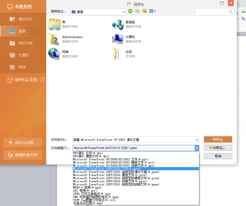Click the 保存(S) button
Screen dimensions: 246x206
[x=218, y=139]
